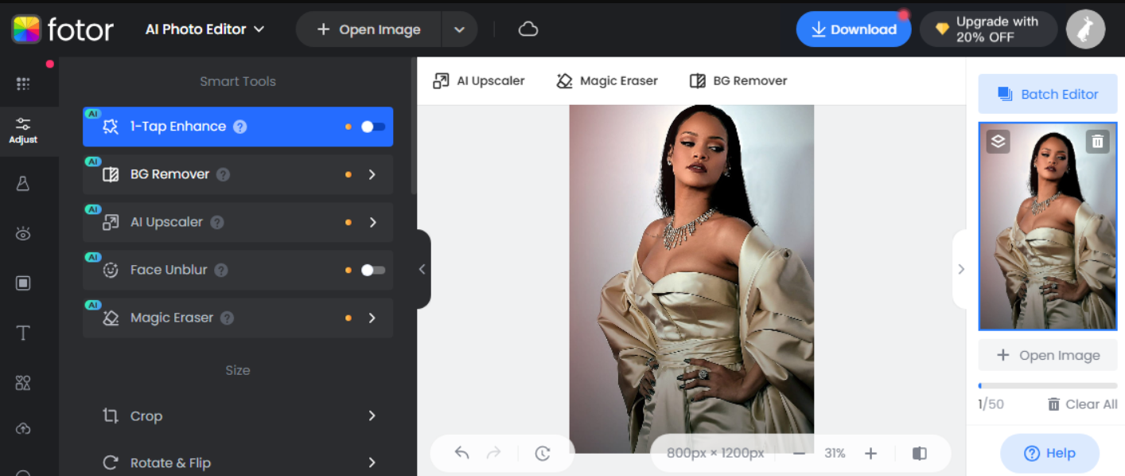Image resolution: width=1125 pixels, height=476 pixels.
Task: Expand the Magic Eraser panel arrow
Action: click(x=372, y=318)
